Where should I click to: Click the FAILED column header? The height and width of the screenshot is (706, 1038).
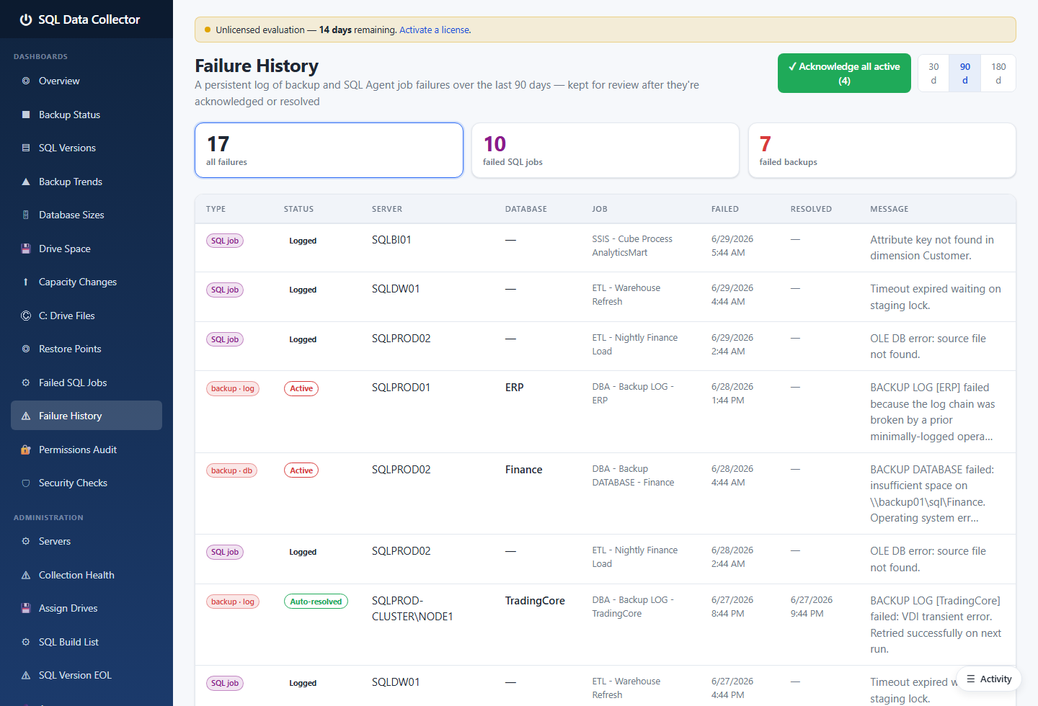coord(725,209)
